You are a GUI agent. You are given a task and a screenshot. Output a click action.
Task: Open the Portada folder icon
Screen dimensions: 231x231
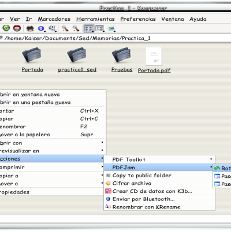click(32, 55)
